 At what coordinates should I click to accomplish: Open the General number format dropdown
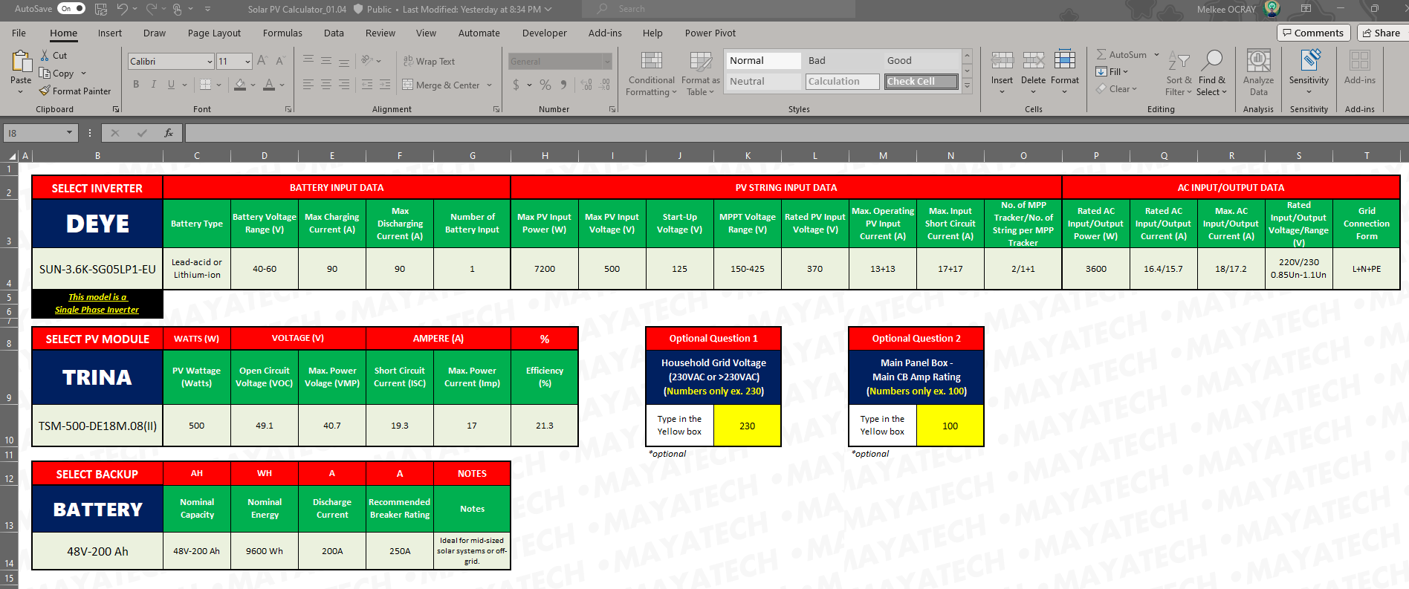607,62
